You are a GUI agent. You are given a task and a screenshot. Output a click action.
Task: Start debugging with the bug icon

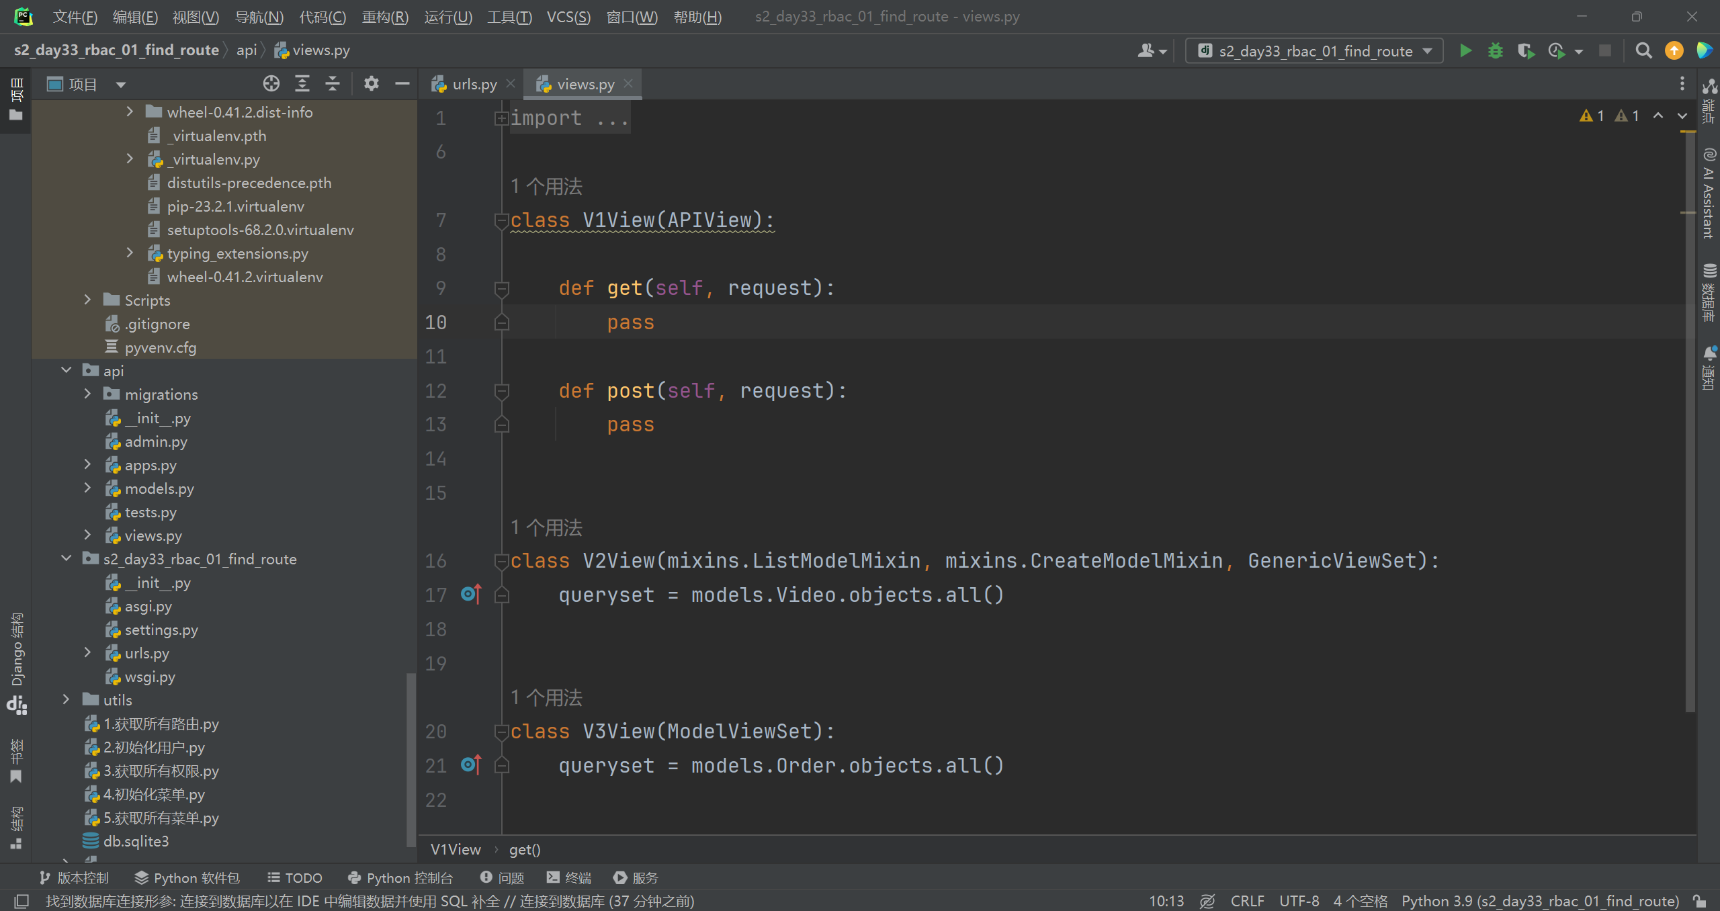[1495, 51]
